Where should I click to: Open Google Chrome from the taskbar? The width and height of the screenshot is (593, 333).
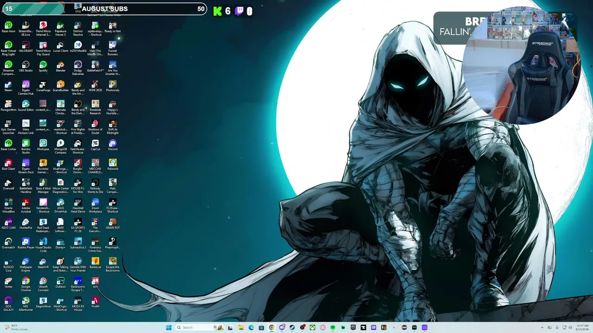coord(271,327)
